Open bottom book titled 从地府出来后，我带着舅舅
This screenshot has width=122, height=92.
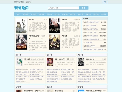pyautogui.click(x=94, y=91)
